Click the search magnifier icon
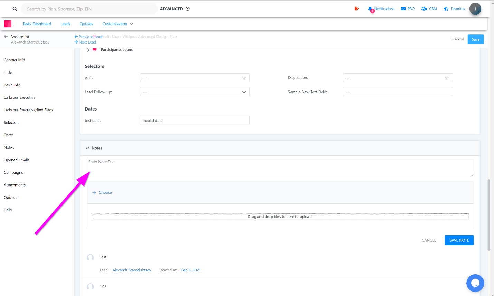The image size is (494, 296). pyautogui.click(x=15, y=9)
